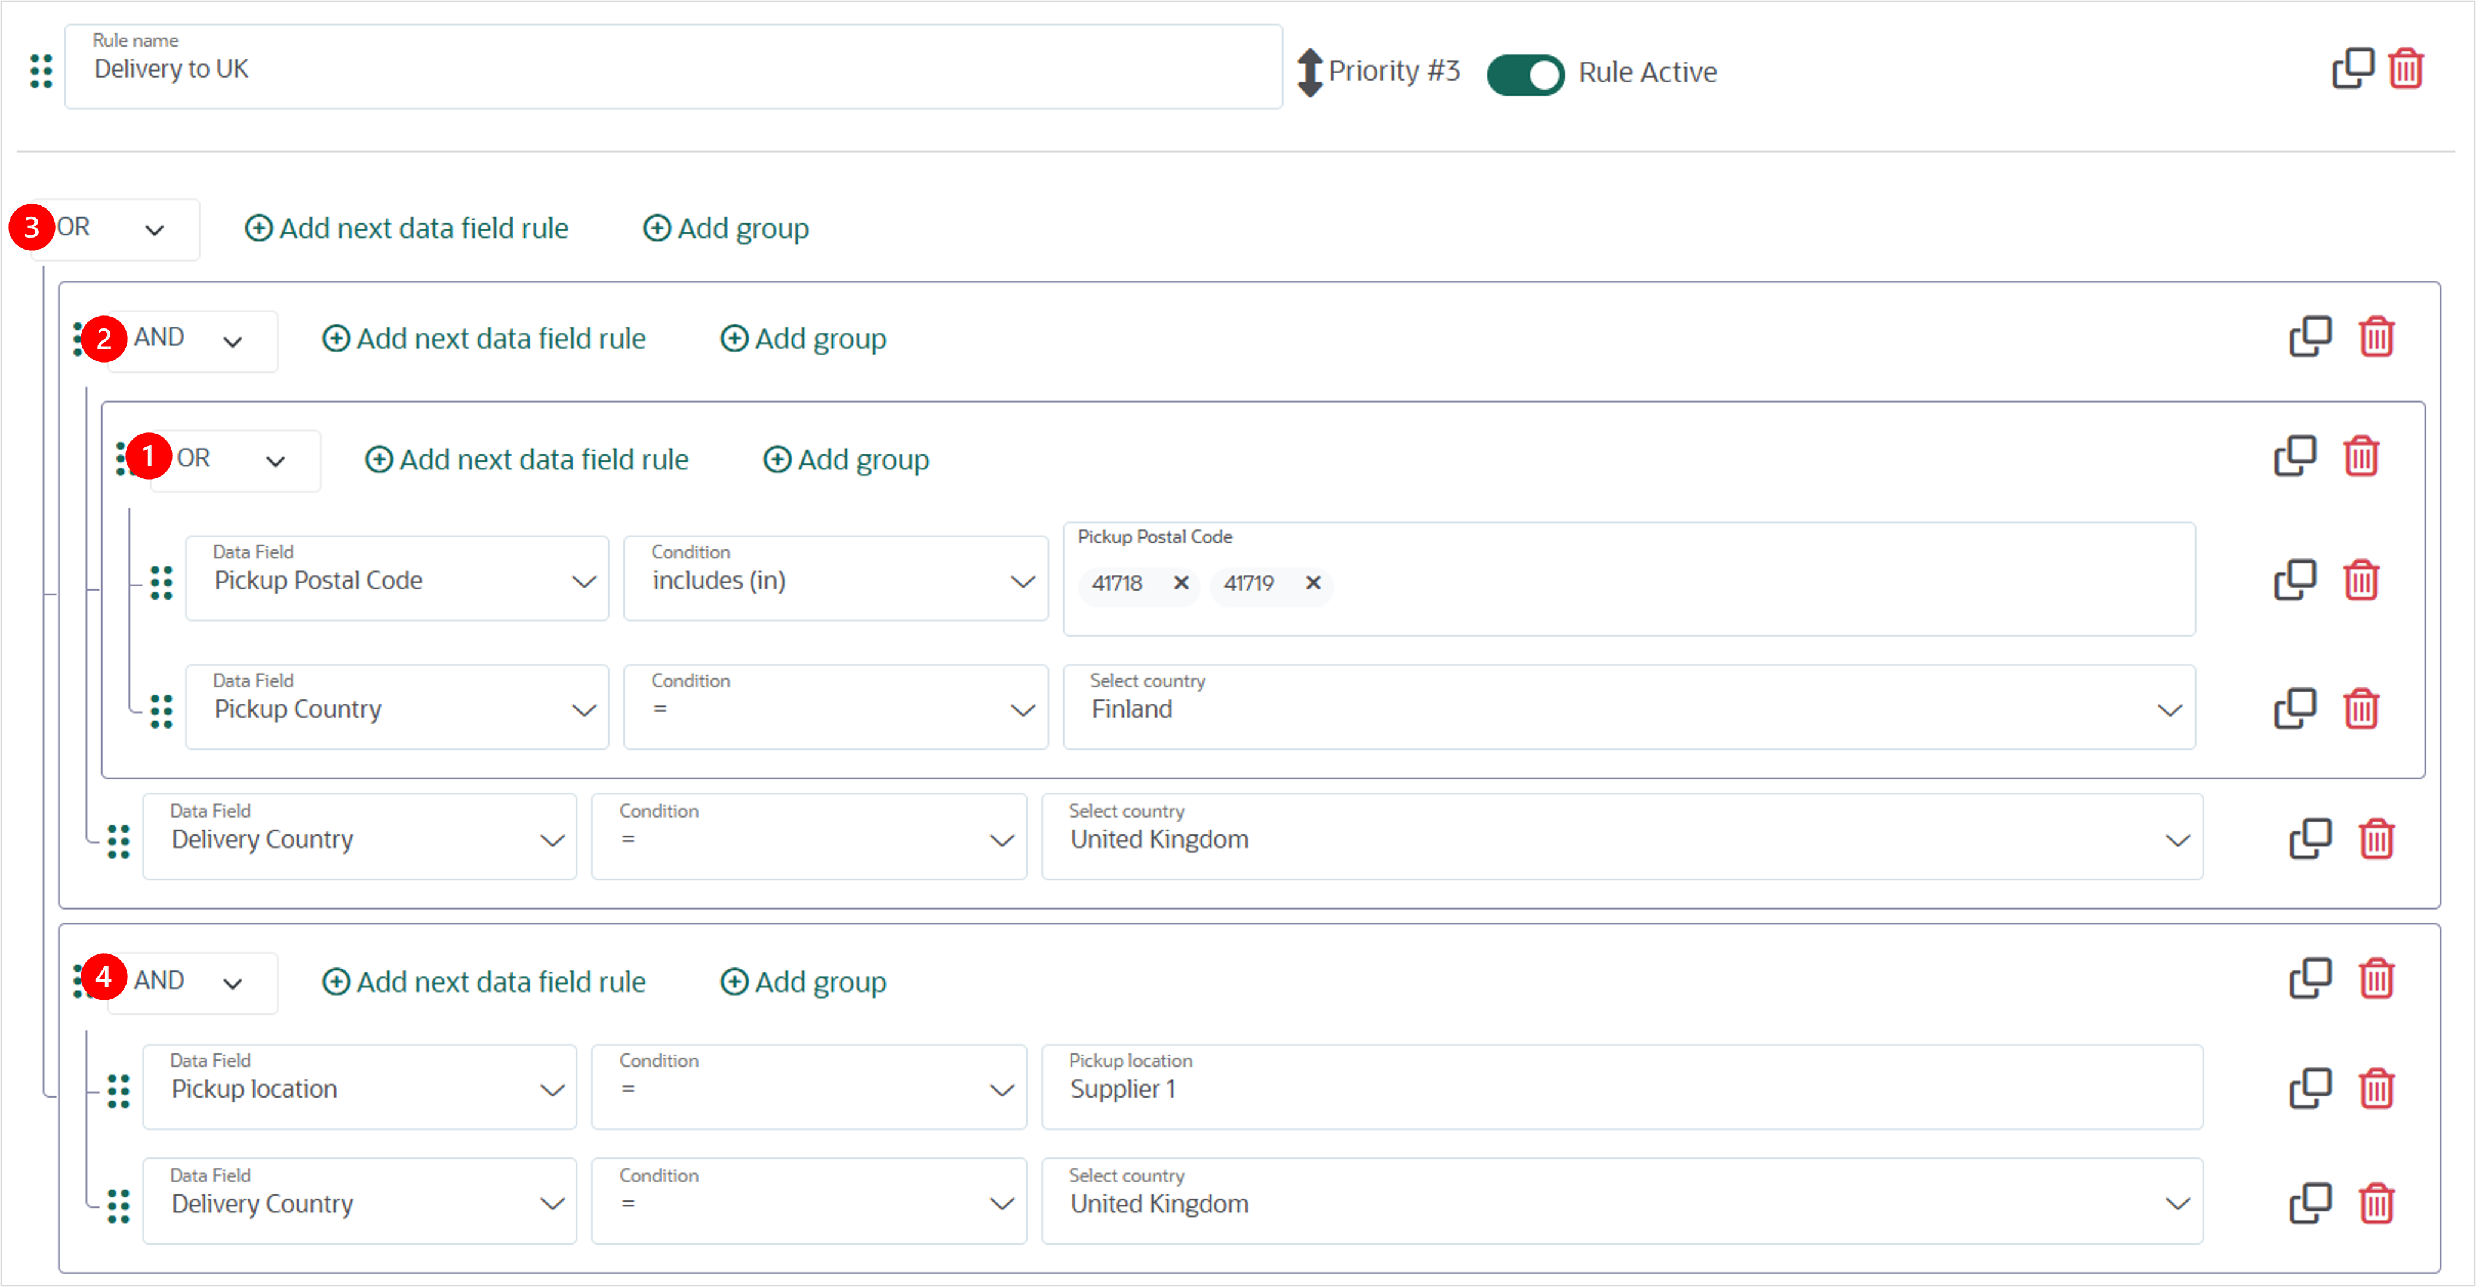
Task: Add group inside second AND group
Action: click(804, 982)
